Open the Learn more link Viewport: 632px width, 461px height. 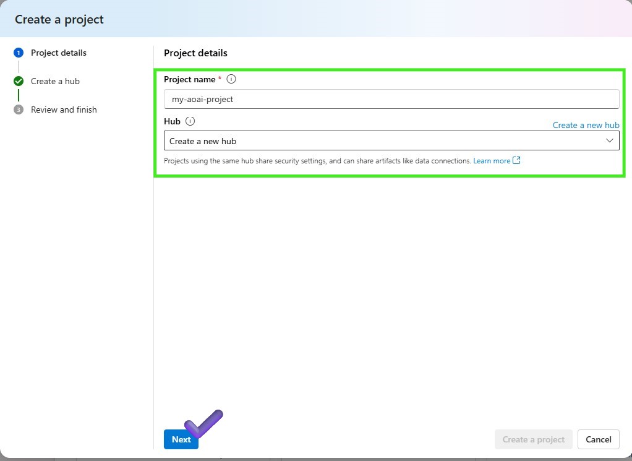point(492,161)
